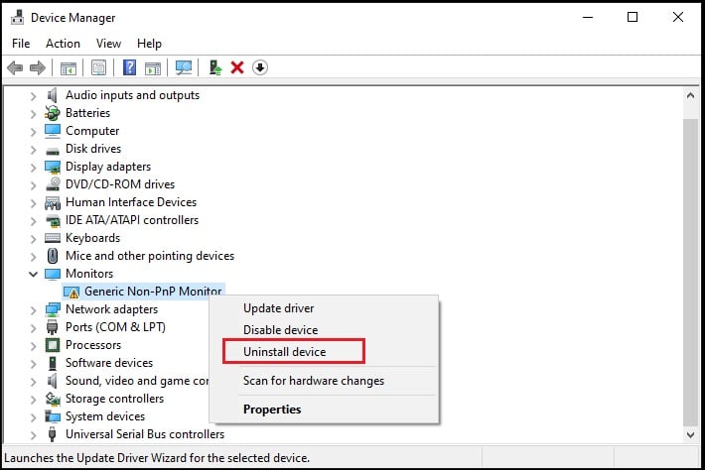
Task: Expand the Display adapters node
Action: click(x=33, y=167)
